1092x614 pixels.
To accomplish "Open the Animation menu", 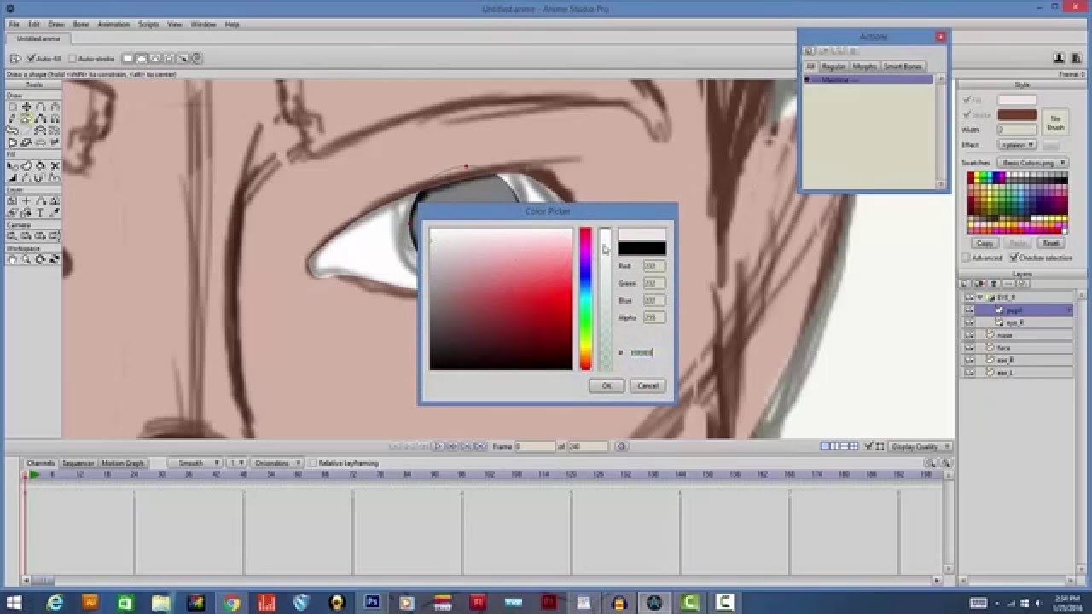I will (113, 25).
